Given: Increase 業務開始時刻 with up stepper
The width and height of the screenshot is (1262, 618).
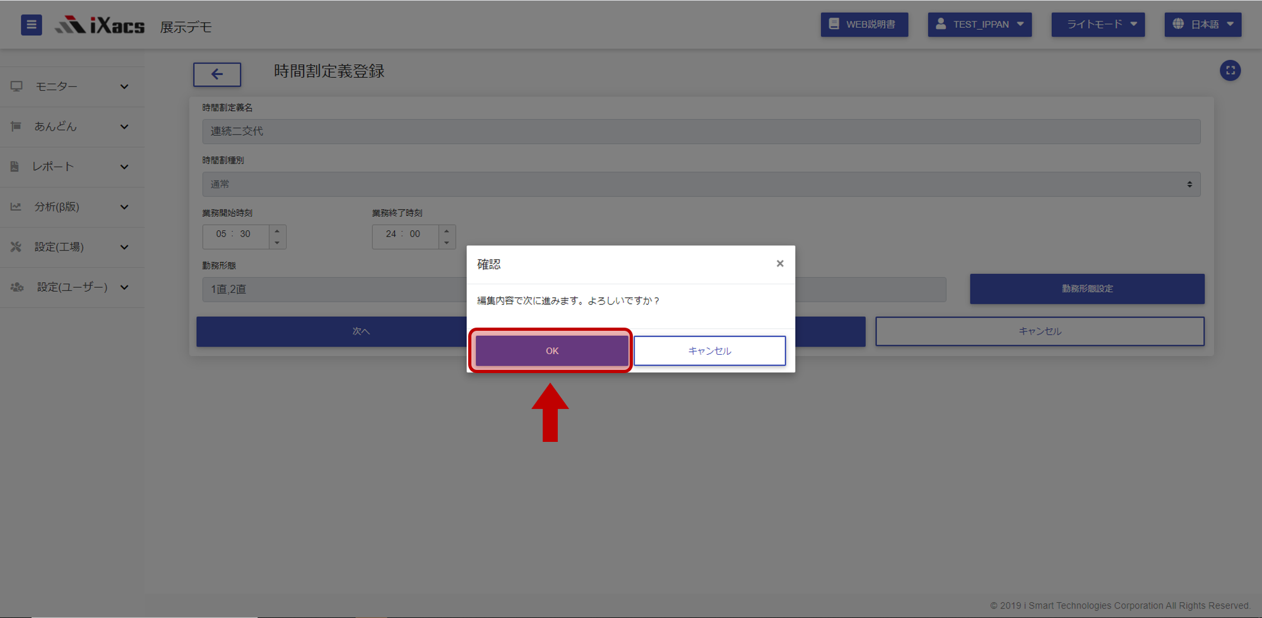Looking at the screenshot, I should point(278,231).
